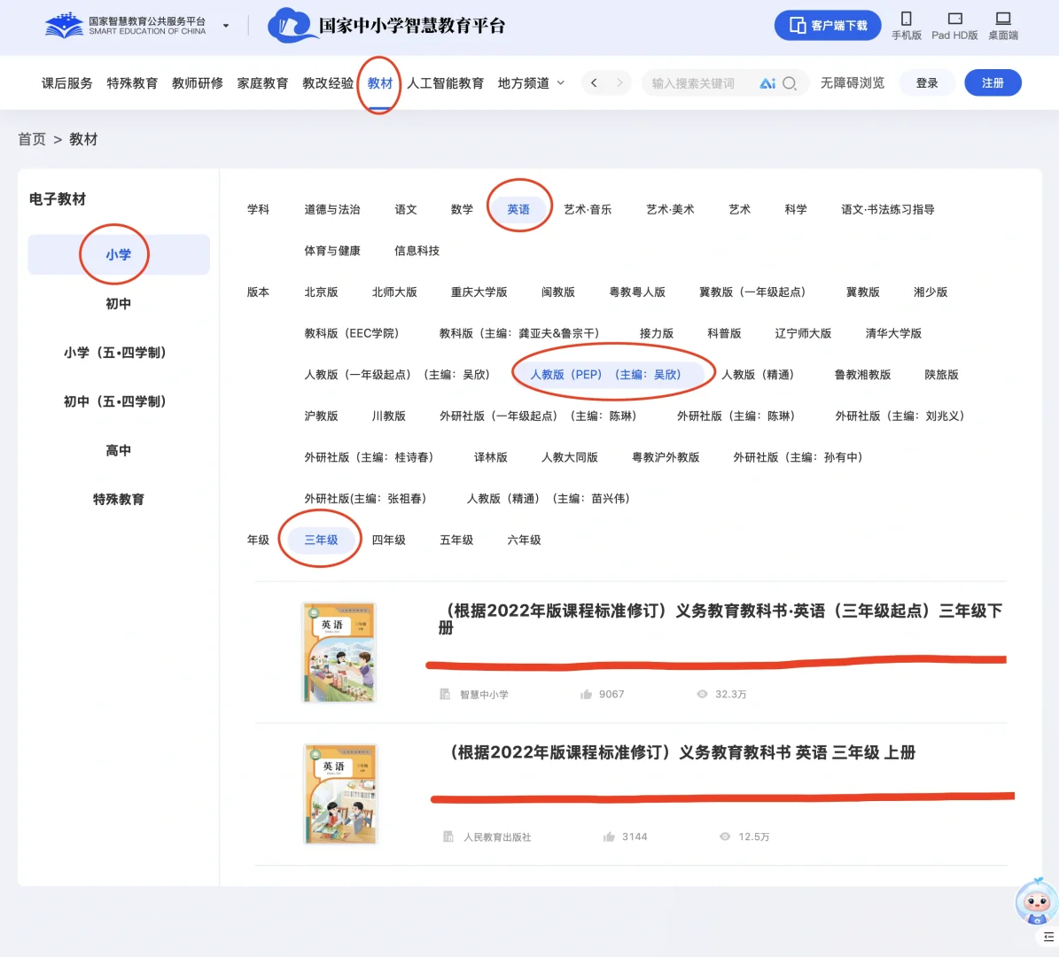Open the 特殊教育 top nav tab
This screenshot has height=957, width=1059.
[132, 83]
